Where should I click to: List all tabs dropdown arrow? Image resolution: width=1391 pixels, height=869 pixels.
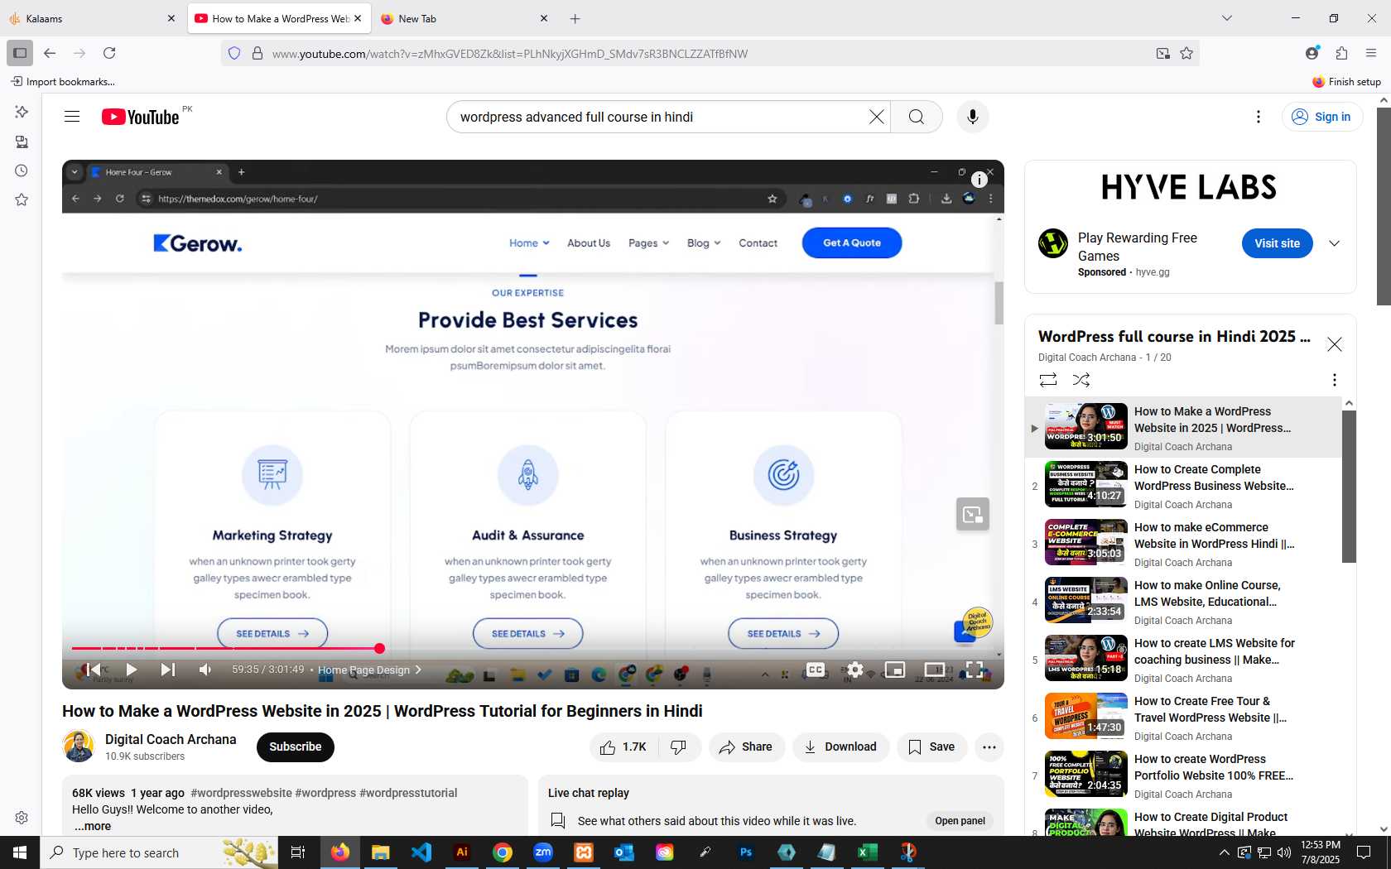1227,18
